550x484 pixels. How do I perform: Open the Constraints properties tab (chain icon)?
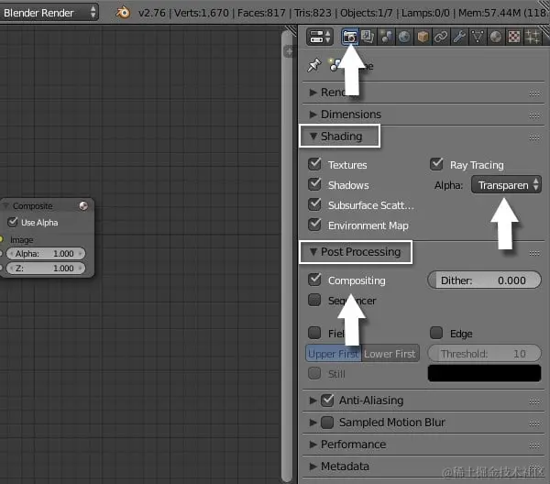coord(441,37)
